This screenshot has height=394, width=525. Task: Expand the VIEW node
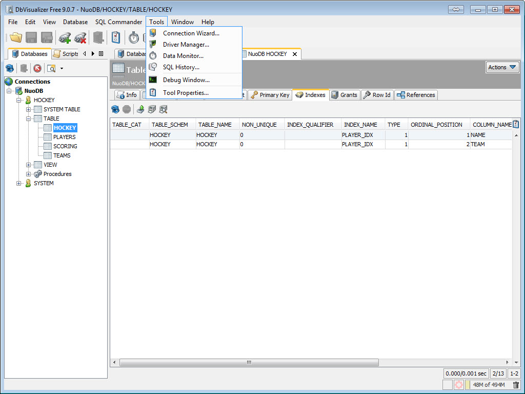(x=29, y=165)
